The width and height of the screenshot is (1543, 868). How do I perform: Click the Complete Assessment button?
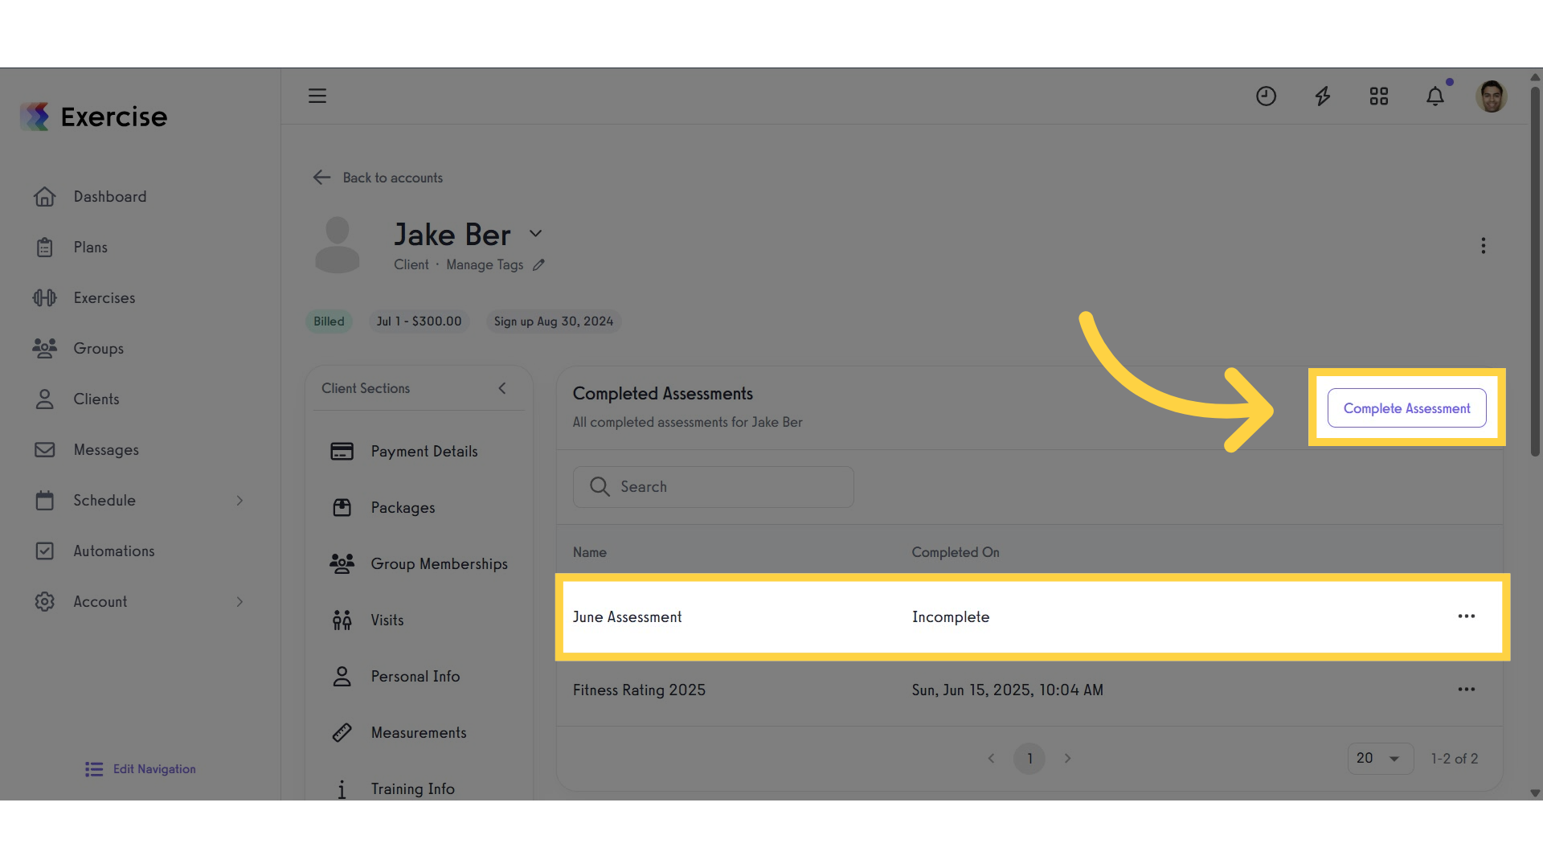coord(1406,408)
